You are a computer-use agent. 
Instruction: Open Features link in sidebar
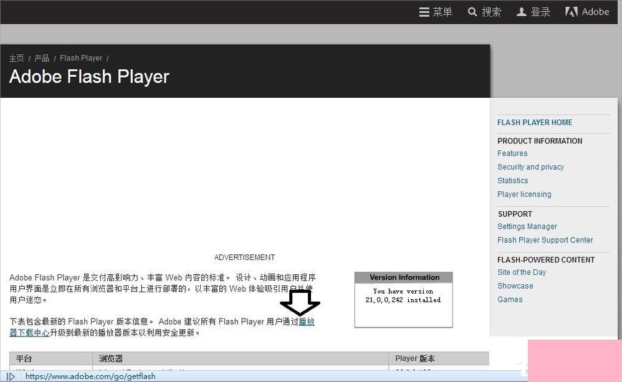pos(512,153)
